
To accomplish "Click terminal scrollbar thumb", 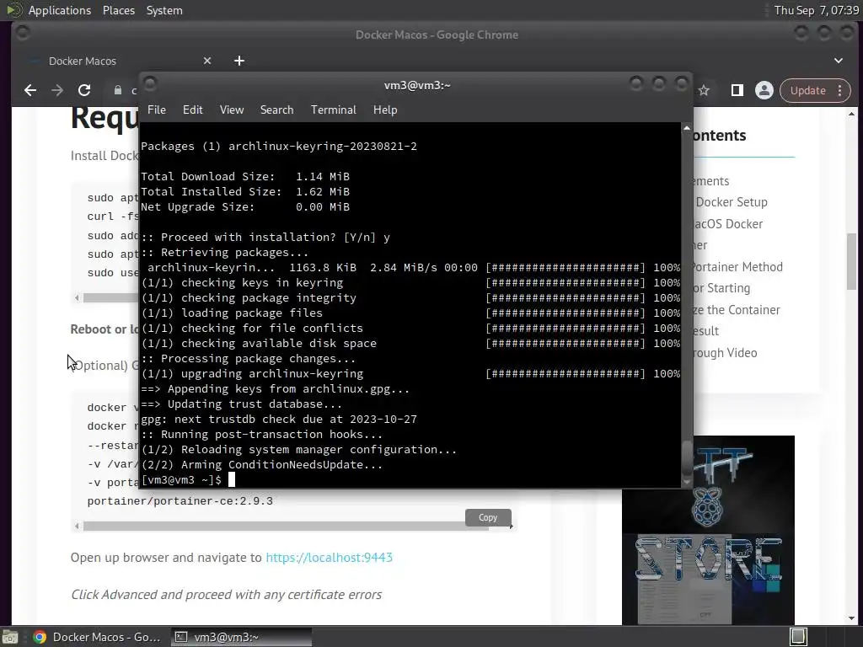I will pos(686,458).
